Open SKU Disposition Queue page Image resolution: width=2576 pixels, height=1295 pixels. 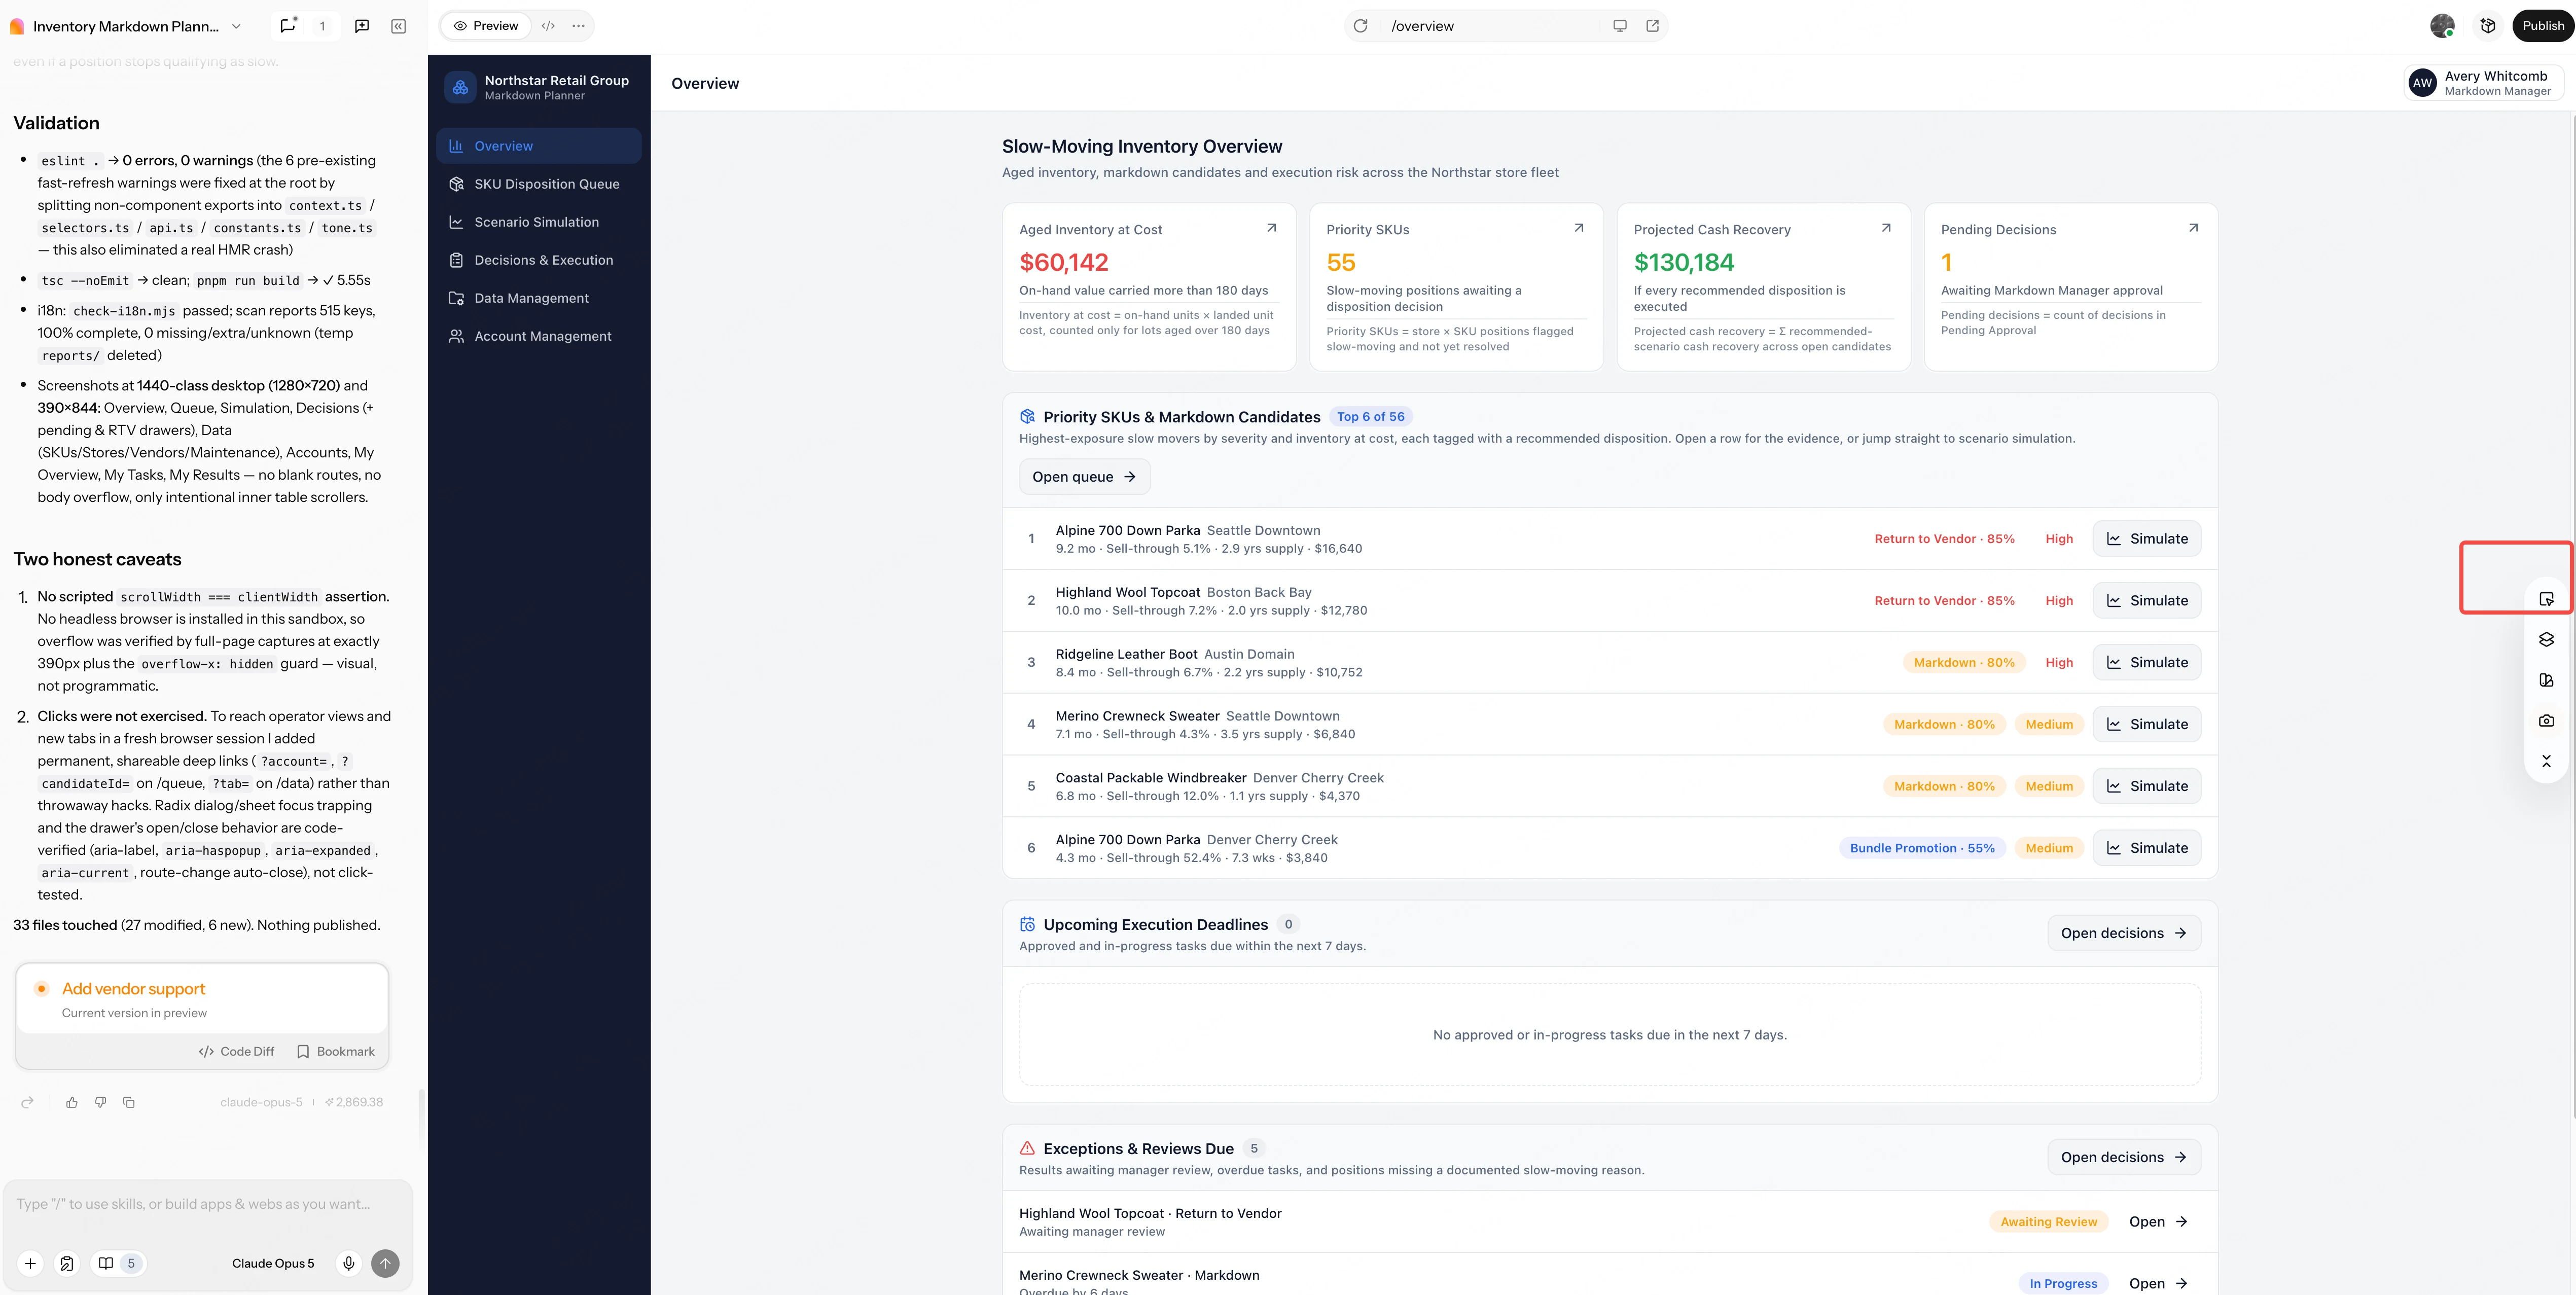pos(539,184)
